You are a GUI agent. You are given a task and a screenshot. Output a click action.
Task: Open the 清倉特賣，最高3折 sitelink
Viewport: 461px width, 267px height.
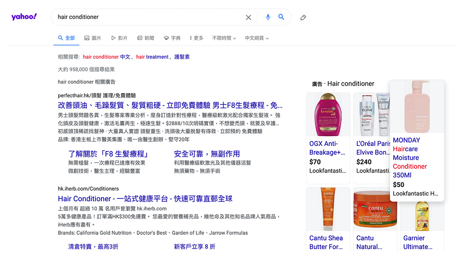93,246
